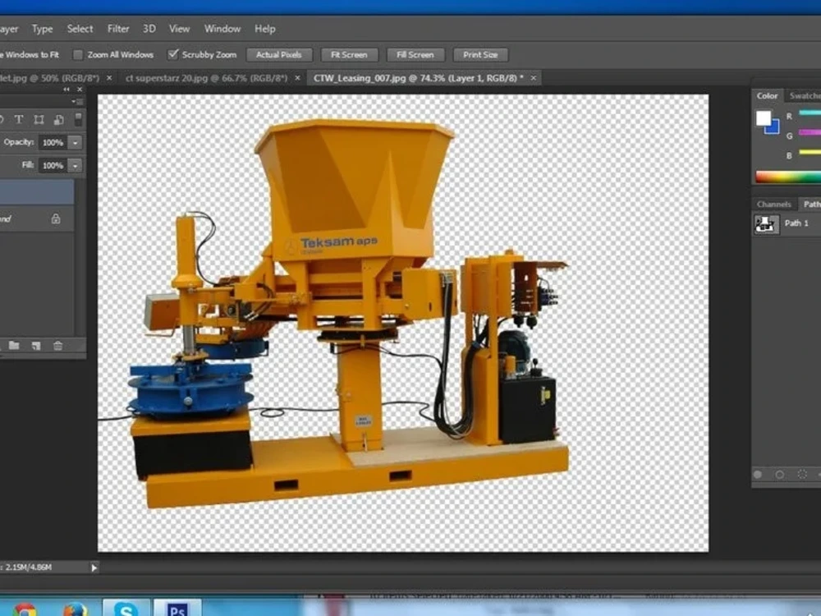Create a new layer with the page icon
Viewport: 821px width, 616px height.
tap(35, 345)
